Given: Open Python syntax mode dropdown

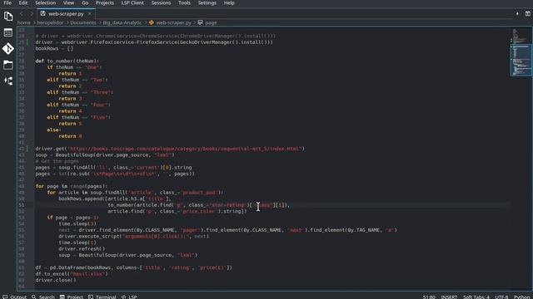Looking at the screenshot, I should 522,297.
